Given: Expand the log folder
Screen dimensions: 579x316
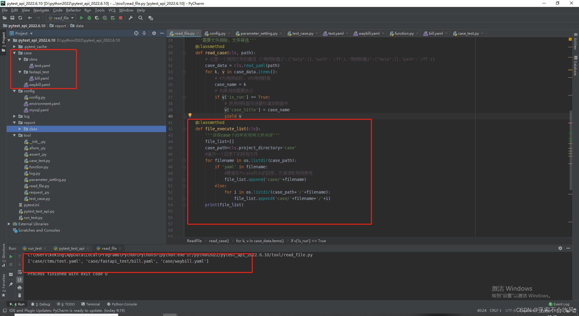Looking at the screenshot, I should [x=14, y=116].
